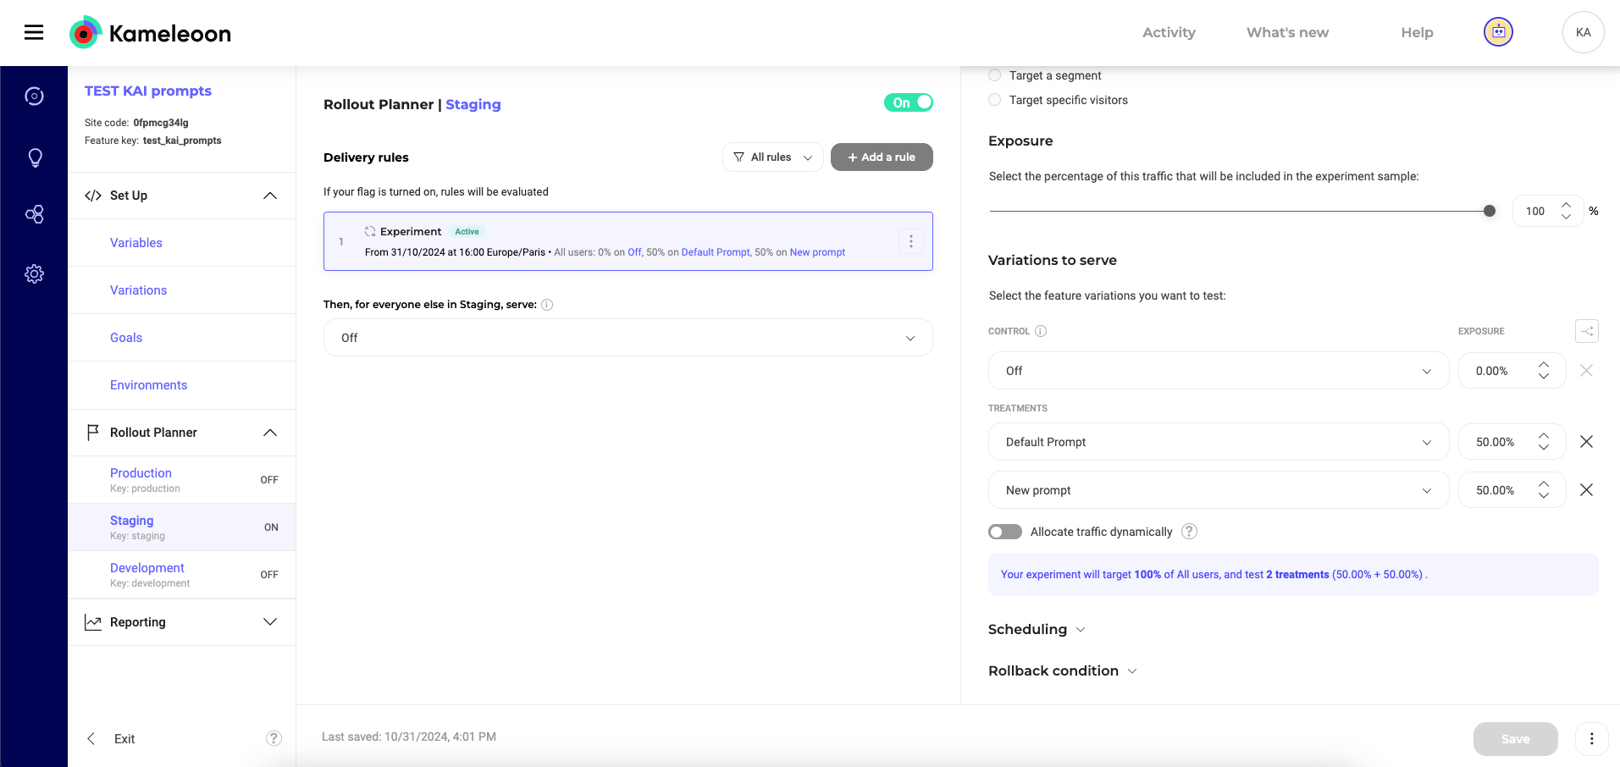Select the Target a segment radio button
Image resolution: width=1620 pixels, height=767 pixels.
click(995, 75)
